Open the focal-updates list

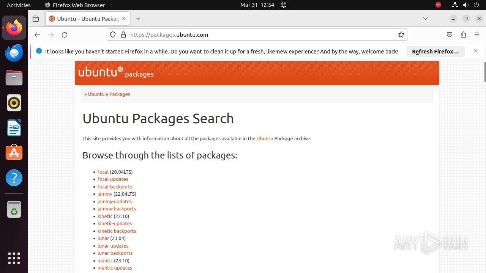tap(113, 179)
